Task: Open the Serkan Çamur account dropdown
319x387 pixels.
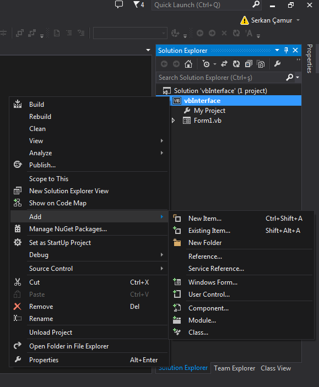Action: coord(298,20)
